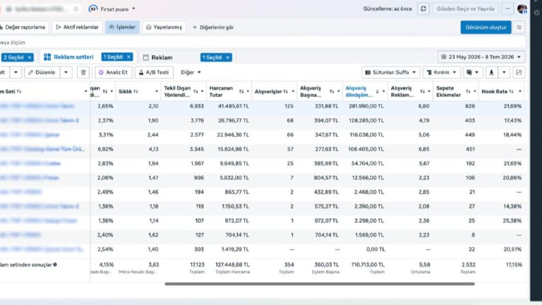Clear the '1 Seçildi' chip on Reklam setleri

click(128, 57)
